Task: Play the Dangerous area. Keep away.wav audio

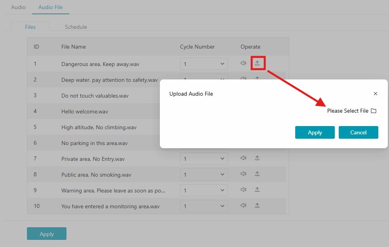Action: coord(243,63)
